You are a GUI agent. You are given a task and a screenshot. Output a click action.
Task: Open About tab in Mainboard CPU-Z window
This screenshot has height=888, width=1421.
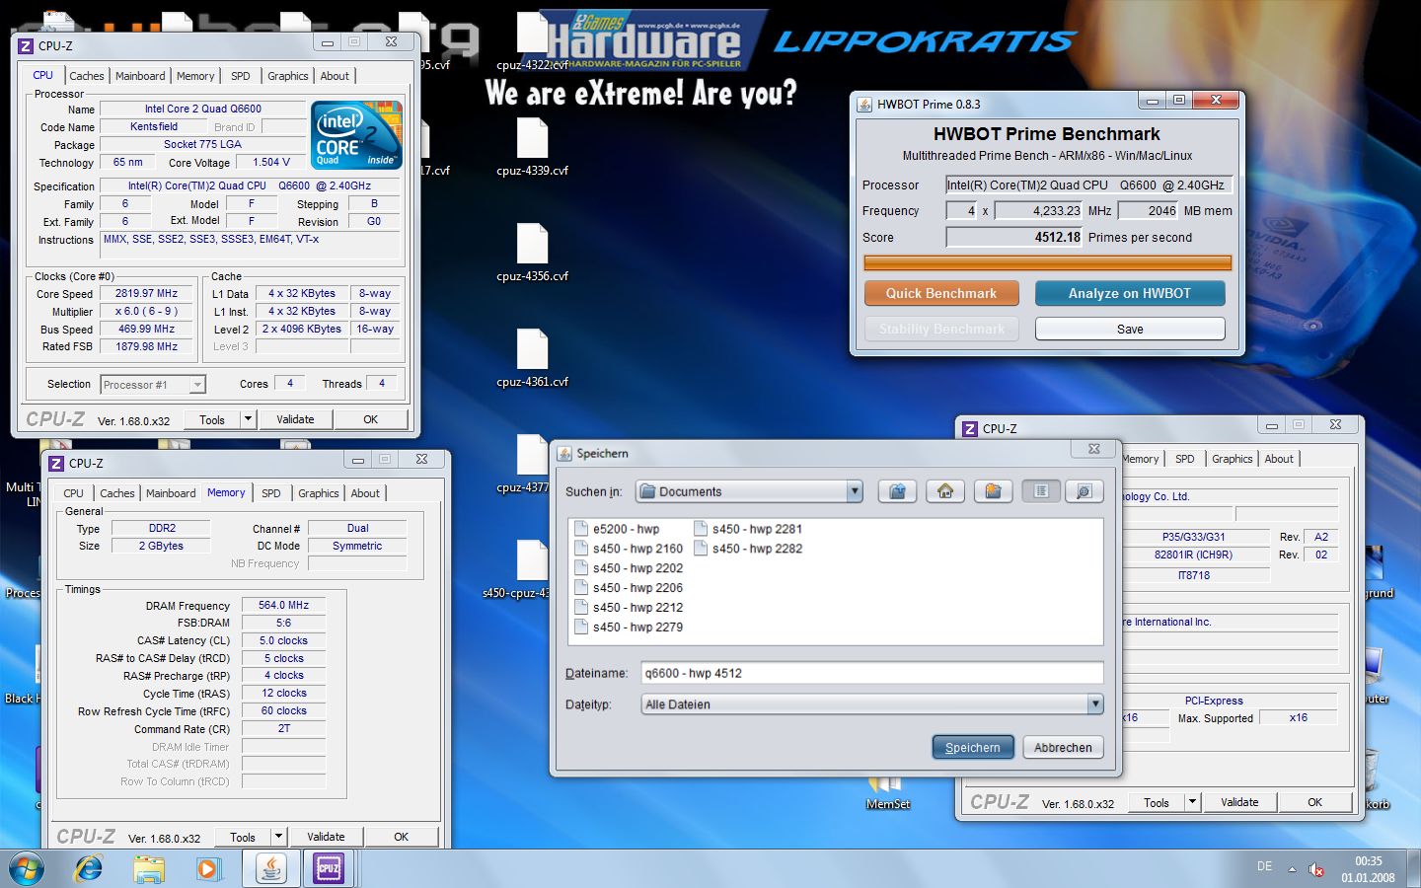coord(1279,459)
